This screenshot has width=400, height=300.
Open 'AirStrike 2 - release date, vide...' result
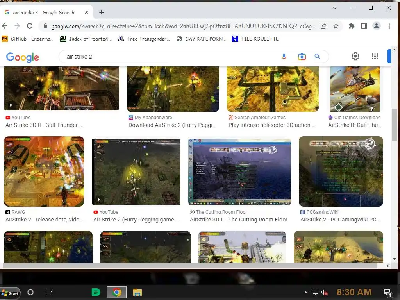tap(44, 220)
